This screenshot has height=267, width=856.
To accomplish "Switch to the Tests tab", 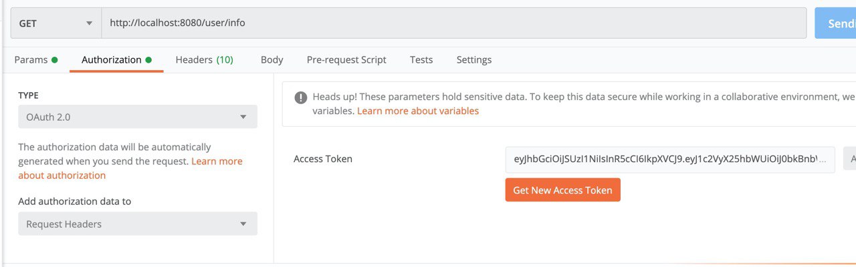I will [421, 59].
